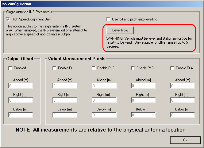Screen dimensions: 204x148
Task: Check the Enable Pt 3 option
Action: tap(133, 68)
